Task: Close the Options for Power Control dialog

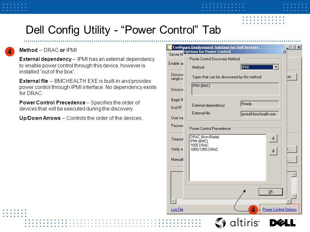Action: pyautogui.click(x=284, y=51)
